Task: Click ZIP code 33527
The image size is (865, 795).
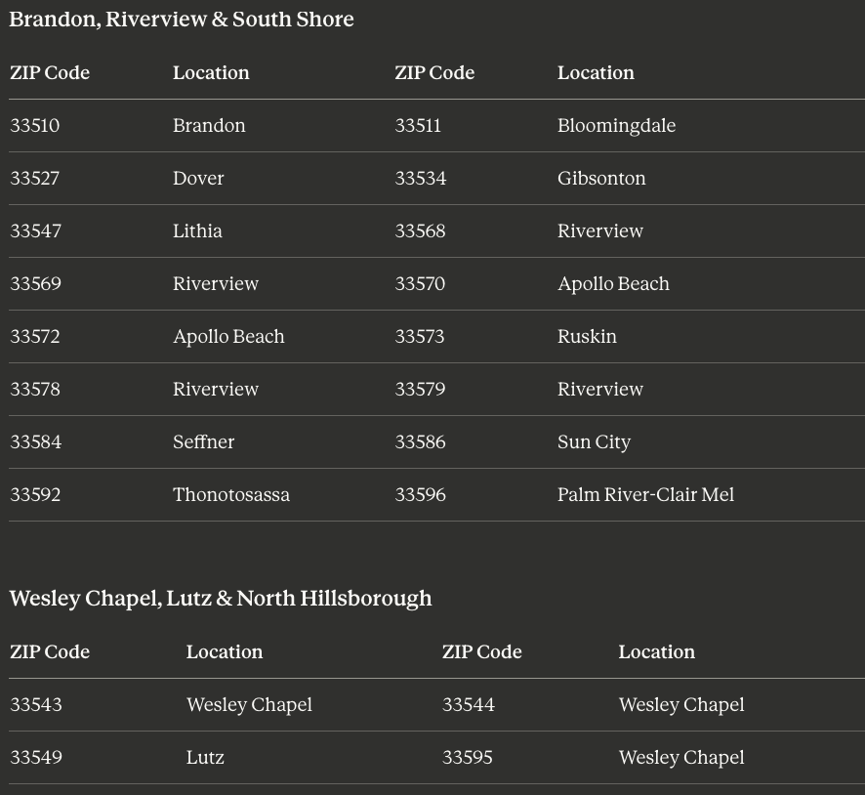Action: click(x=35, y=178)
